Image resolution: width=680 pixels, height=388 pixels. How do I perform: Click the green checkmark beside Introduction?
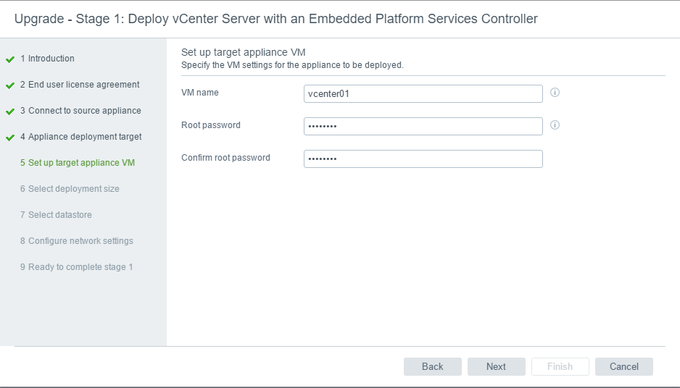pos(10,59)
